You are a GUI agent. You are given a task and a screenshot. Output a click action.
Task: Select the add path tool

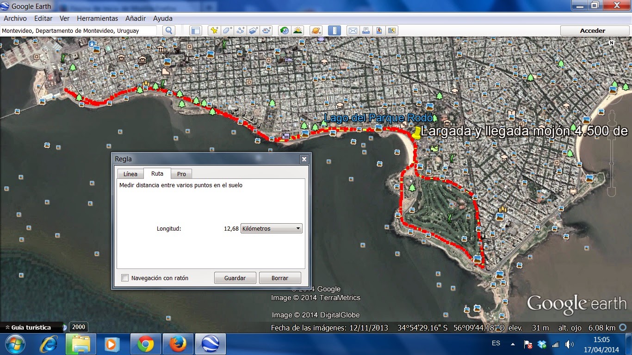click(240, 31)
